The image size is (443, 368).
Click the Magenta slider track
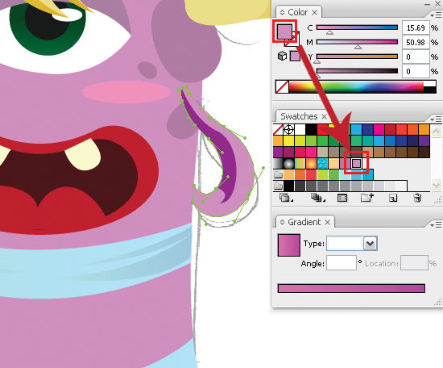click(357, 42)
